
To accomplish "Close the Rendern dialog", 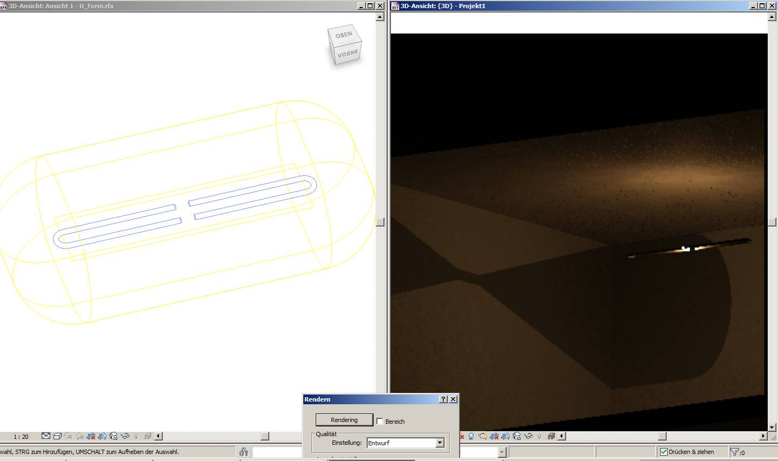I will click(x=453, y=399).
